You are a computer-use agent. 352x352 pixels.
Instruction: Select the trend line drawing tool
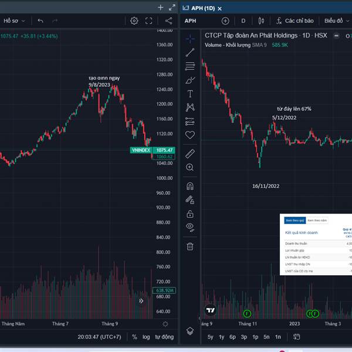(x=190, y=53)
